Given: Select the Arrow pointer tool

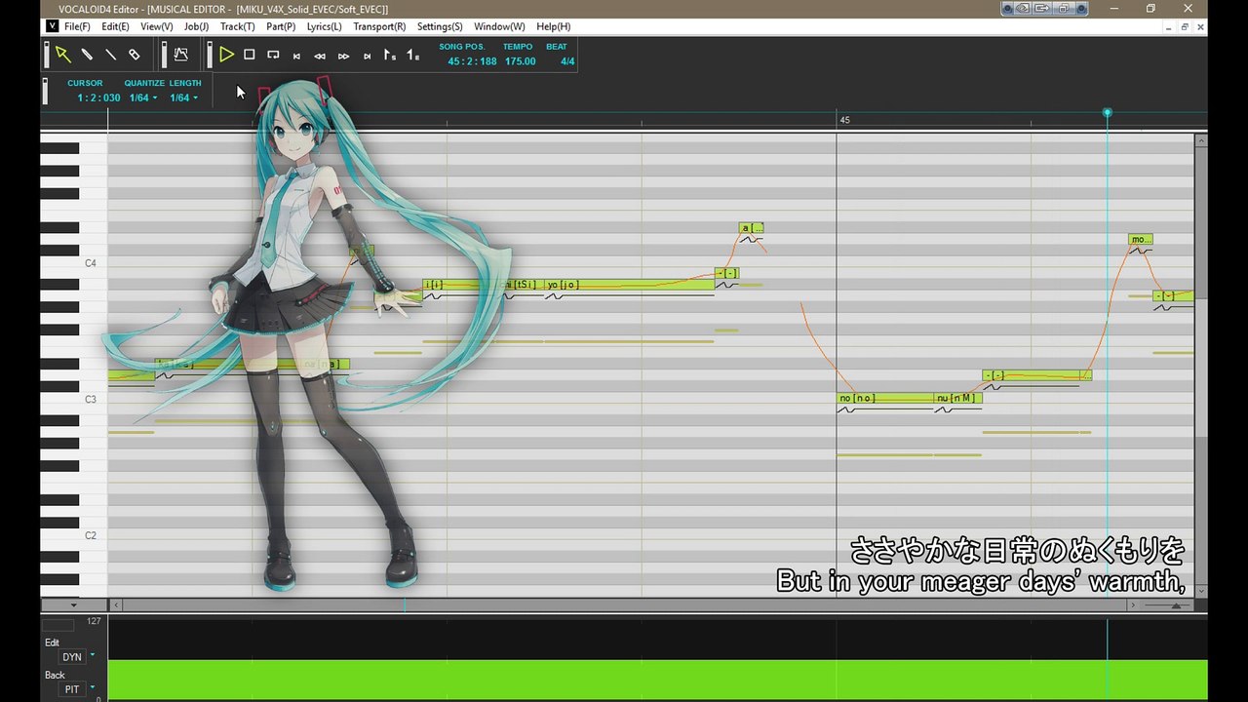Looking at the screenshot, I should point(62,55).
